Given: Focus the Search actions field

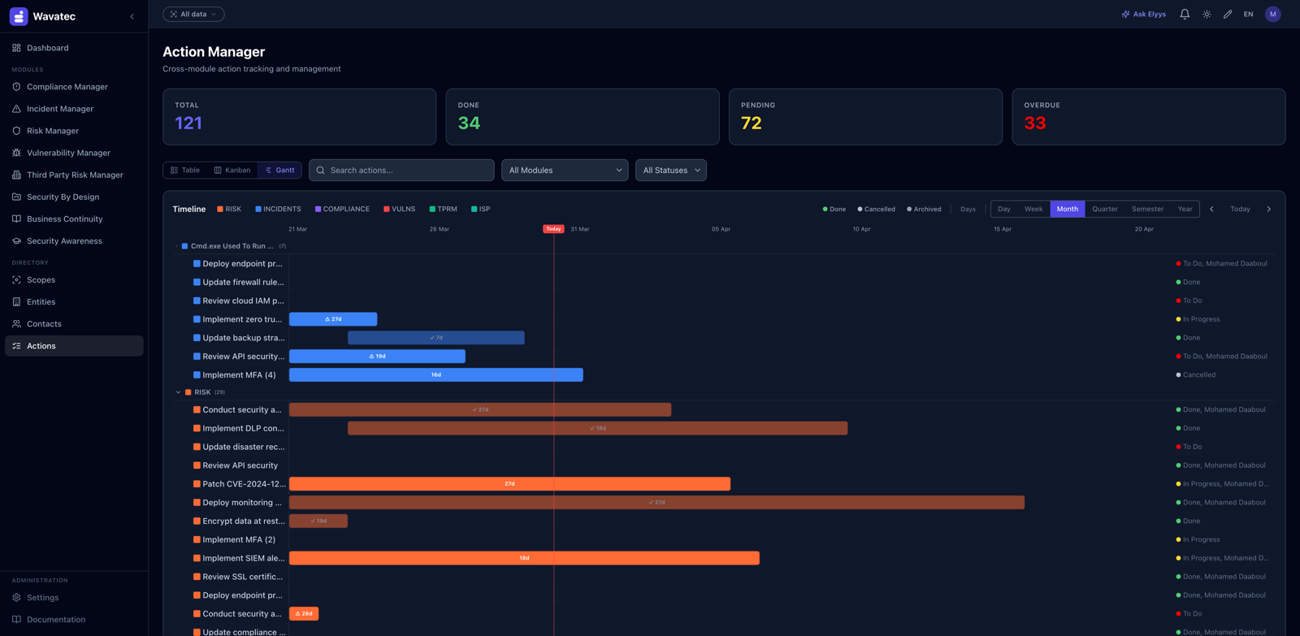Looking at the screenshot, I should click(x=401, y=170).
